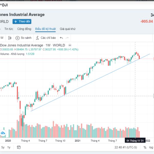Open Các chỉ báo indicators menu
This screenshot has height=154, width=154.
click(x=46, y=38)
